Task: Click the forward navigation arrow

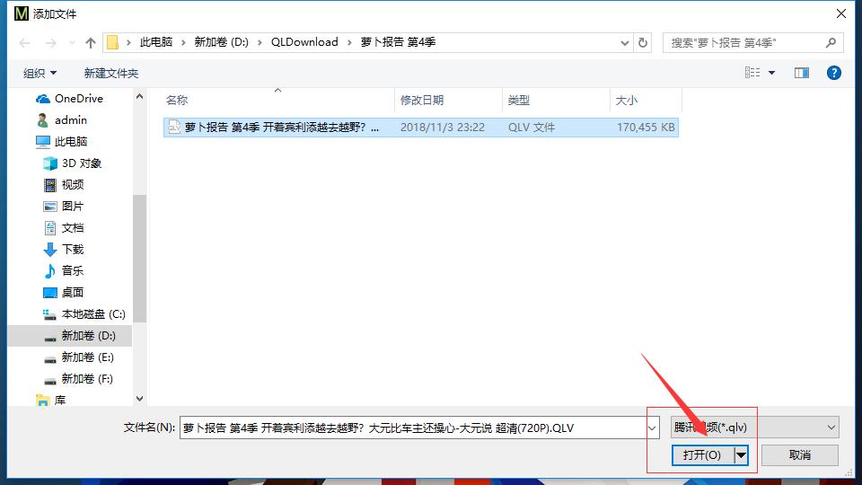Action: point(50,43)
